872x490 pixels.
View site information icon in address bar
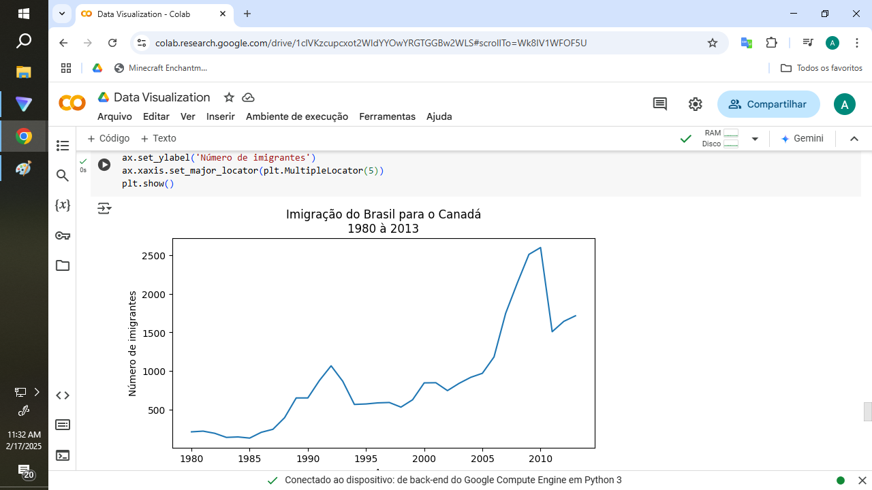(x=141, y=43)
